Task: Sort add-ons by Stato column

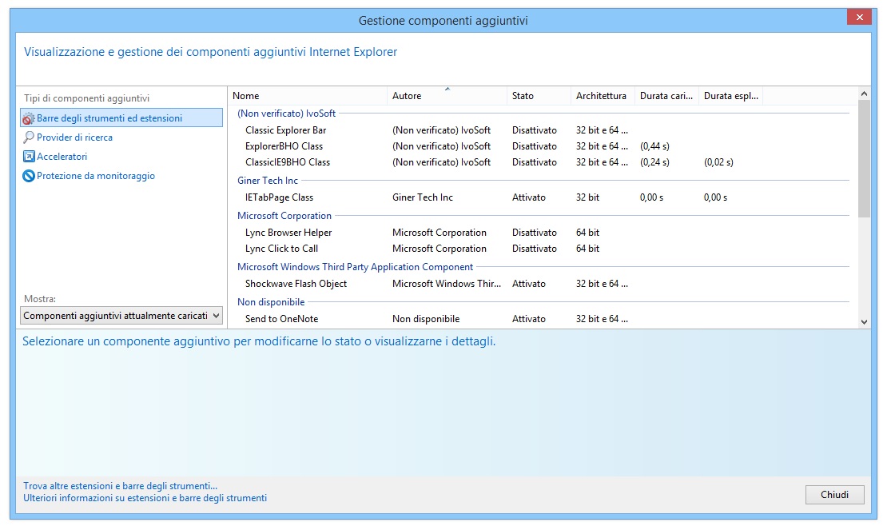Action: pos(538,96)
